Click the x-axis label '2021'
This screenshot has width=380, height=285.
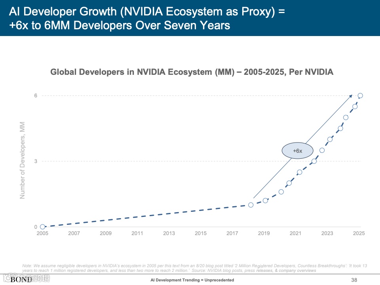(x=295, y=234)
